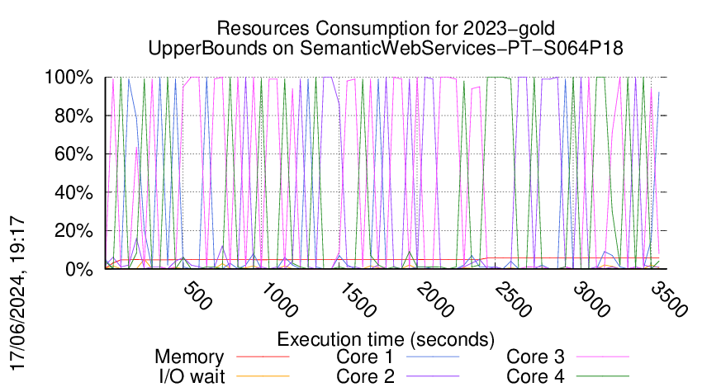Click the 2000 x-axis tick label
Screen dimensions: 702x392
435,300
